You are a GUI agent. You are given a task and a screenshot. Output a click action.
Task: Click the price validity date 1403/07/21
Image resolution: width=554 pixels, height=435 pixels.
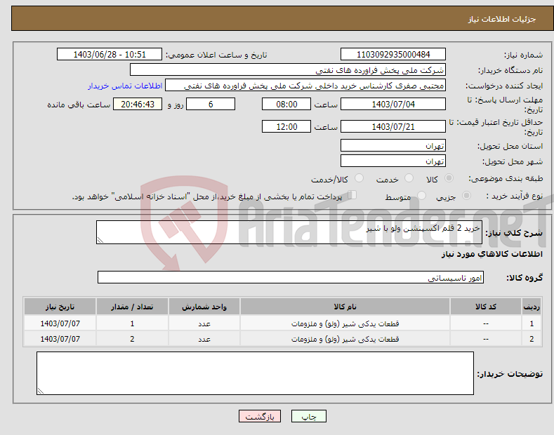393,126
